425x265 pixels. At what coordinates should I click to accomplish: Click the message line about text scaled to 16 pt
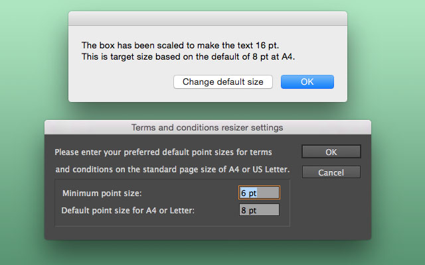(x=180, y=45)
